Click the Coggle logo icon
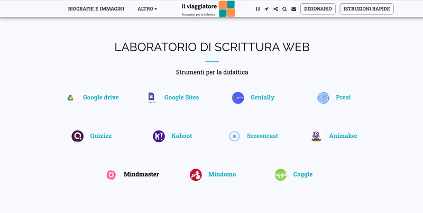 [280, 174]
